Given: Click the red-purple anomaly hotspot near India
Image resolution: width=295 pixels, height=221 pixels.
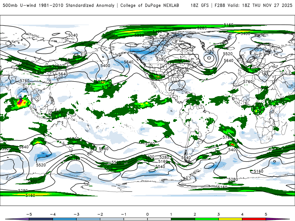Looking at the screenshot, I should point(20,102).
